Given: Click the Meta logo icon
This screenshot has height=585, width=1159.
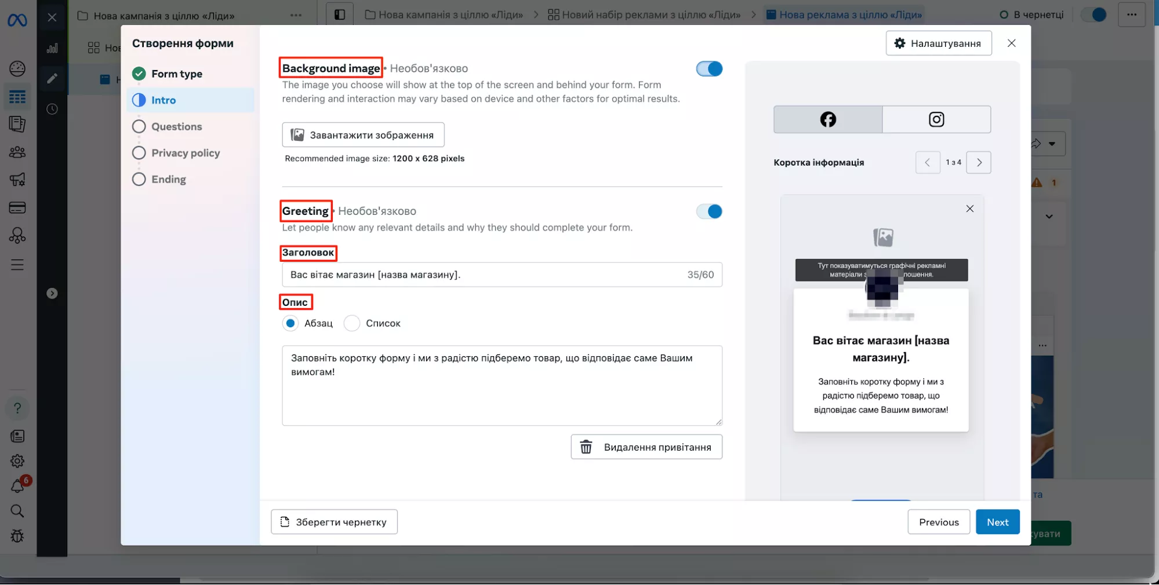Looking at the screenshot, I should point(17,21).
